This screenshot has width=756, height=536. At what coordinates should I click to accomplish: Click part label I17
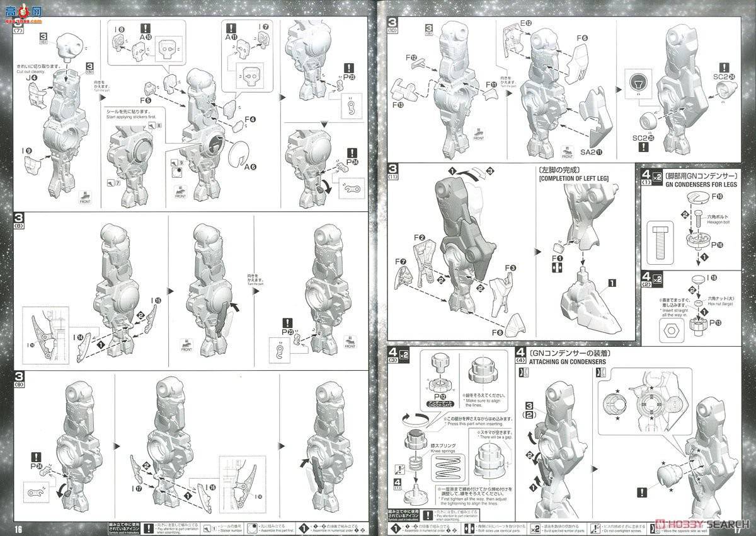click(x=137, y=489)
